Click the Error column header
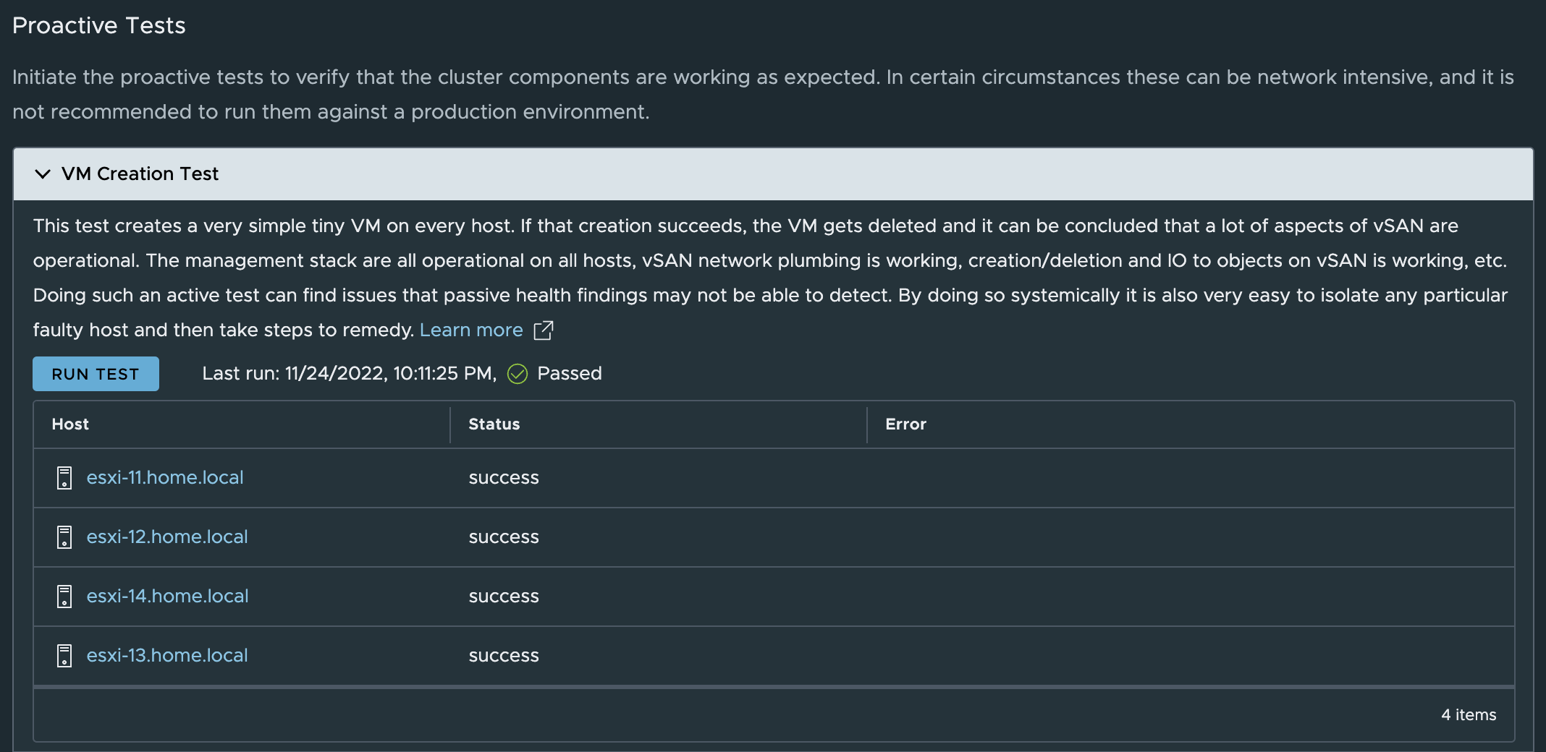Viewport: 1546px width, 752px height. point(905,424)
